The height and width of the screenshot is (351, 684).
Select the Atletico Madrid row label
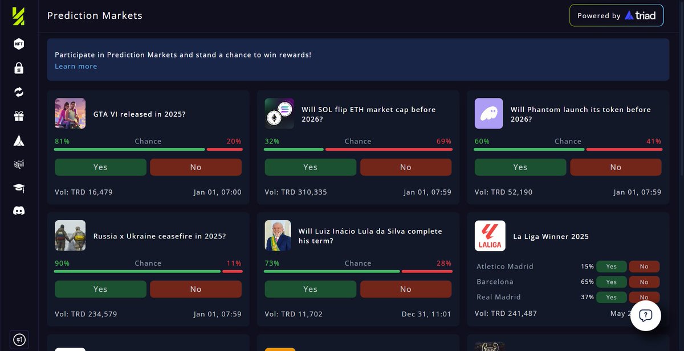[x=505, y=266]
